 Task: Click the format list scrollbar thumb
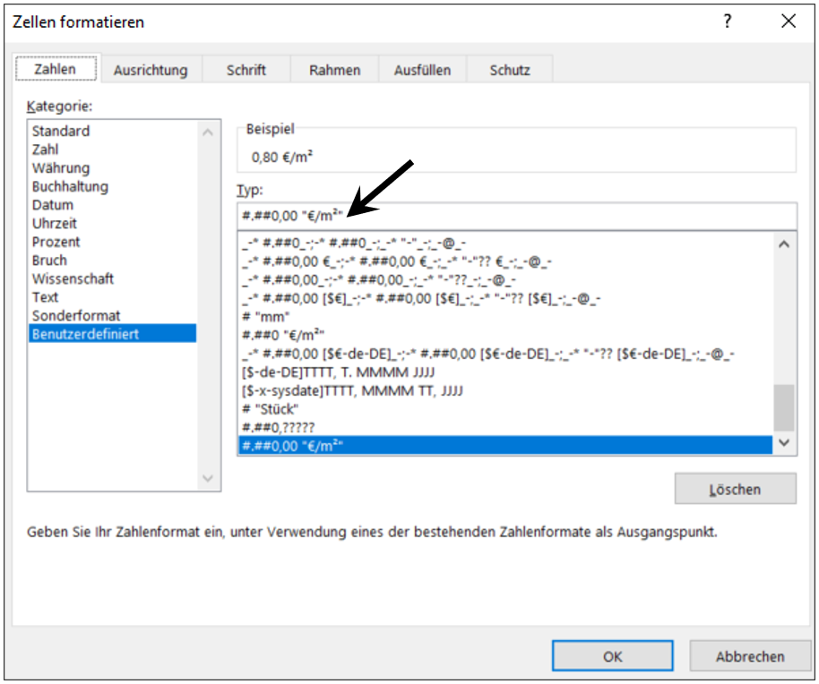click(x=784, y=407)
